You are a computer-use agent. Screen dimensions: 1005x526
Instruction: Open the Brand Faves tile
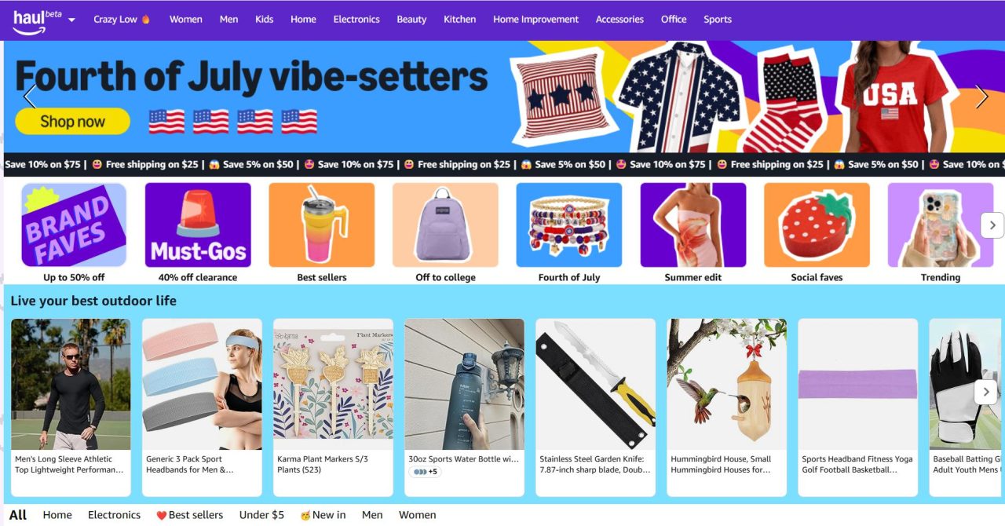click(x=74, y=232)
